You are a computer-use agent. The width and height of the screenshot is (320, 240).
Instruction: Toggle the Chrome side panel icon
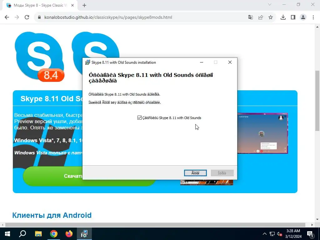pyautogui.click(x=293, y=17)
